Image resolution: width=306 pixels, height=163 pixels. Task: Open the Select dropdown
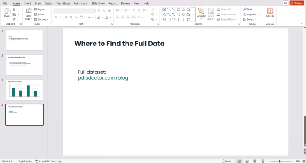tap(249, 19)
